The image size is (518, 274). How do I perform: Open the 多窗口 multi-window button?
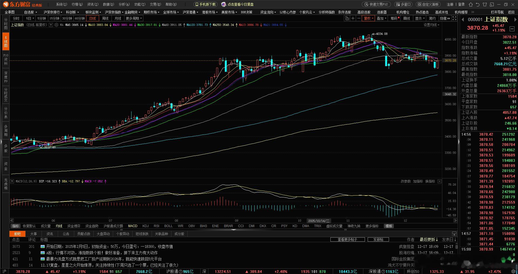pyautogui.click(x=404, y=4)
